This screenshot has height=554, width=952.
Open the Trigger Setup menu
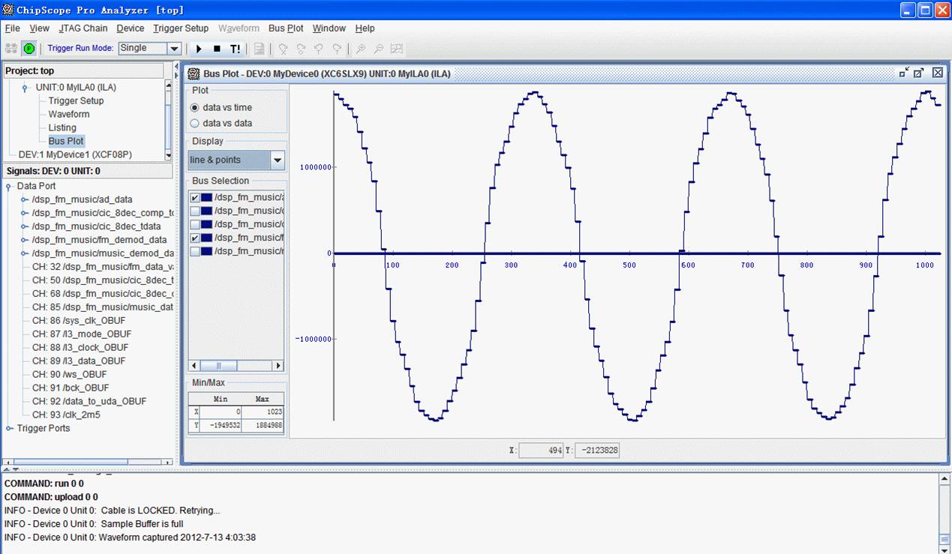(181, 28)
